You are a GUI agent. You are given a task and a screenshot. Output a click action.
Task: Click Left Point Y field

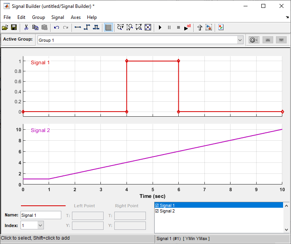[88, 225]
